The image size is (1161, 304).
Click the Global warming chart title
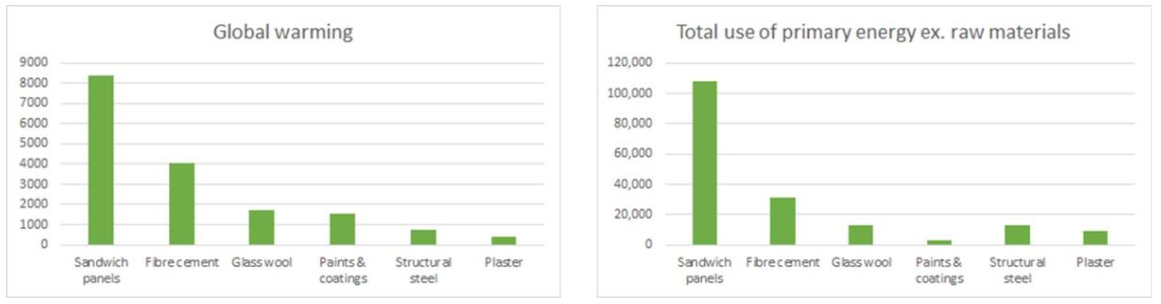click(283, 32)
